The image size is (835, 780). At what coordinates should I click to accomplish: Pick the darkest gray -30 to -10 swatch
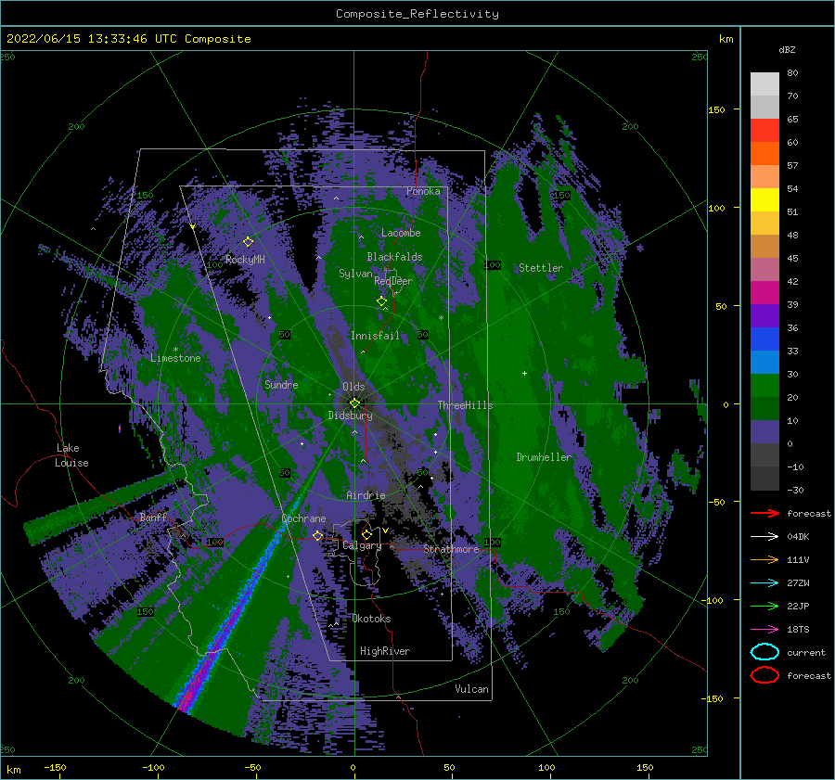[764, 478]
